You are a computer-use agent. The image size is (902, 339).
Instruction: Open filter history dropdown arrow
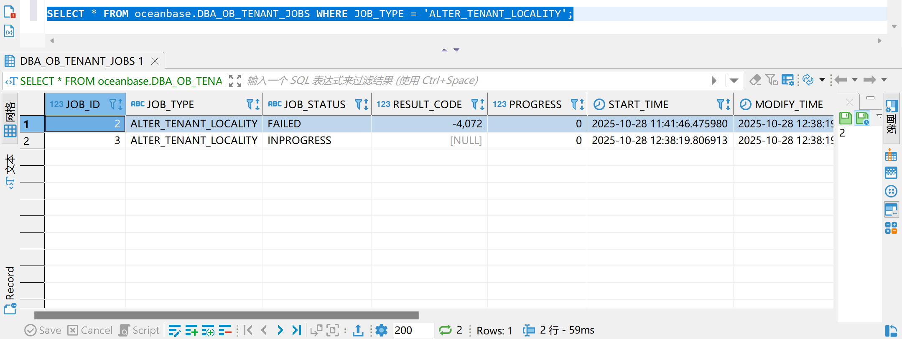[x=734, y=80]
